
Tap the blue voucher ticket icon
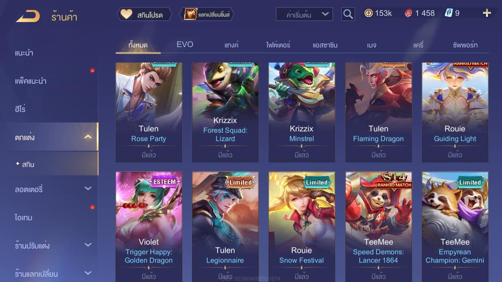[449, 13]
